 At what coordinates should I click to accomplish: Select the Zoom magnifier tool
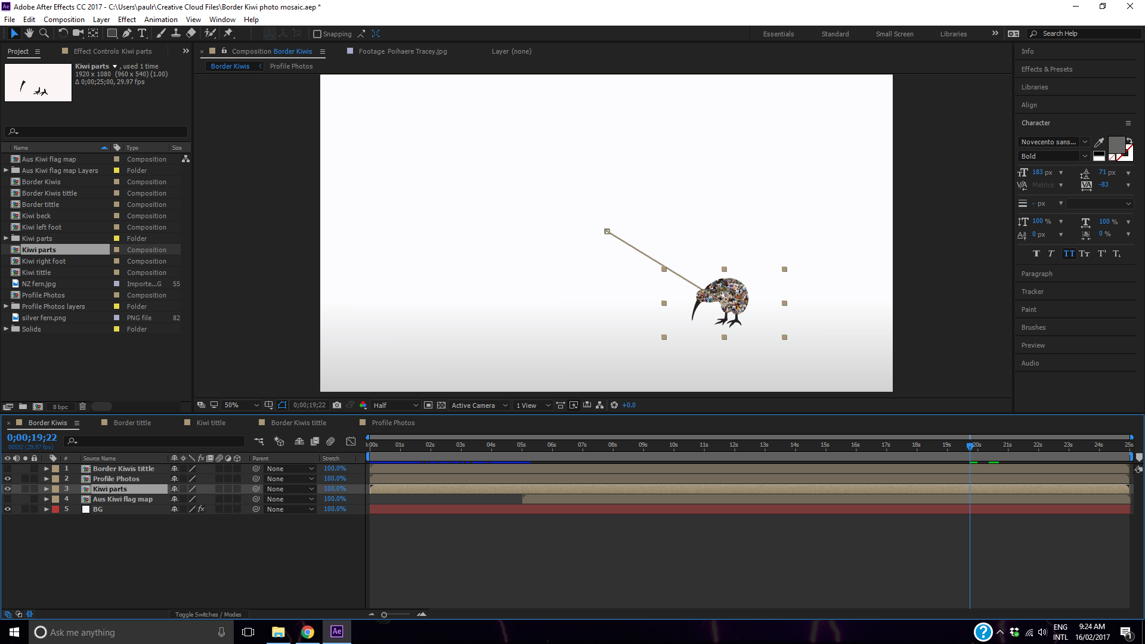(44, 33)
